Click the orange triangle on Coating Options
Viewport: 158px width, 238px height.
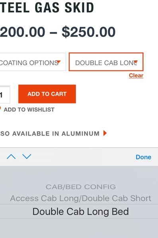point(59,62)
